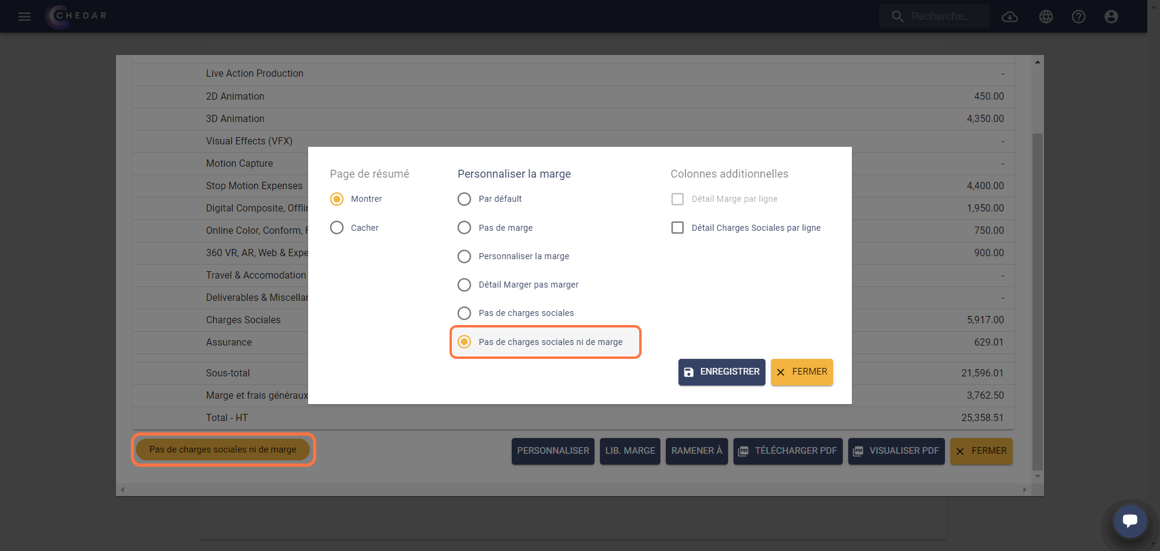This screenshot has height=551, width=1160.
Task: Select Cacher radio option
Action: pos(337,228)
